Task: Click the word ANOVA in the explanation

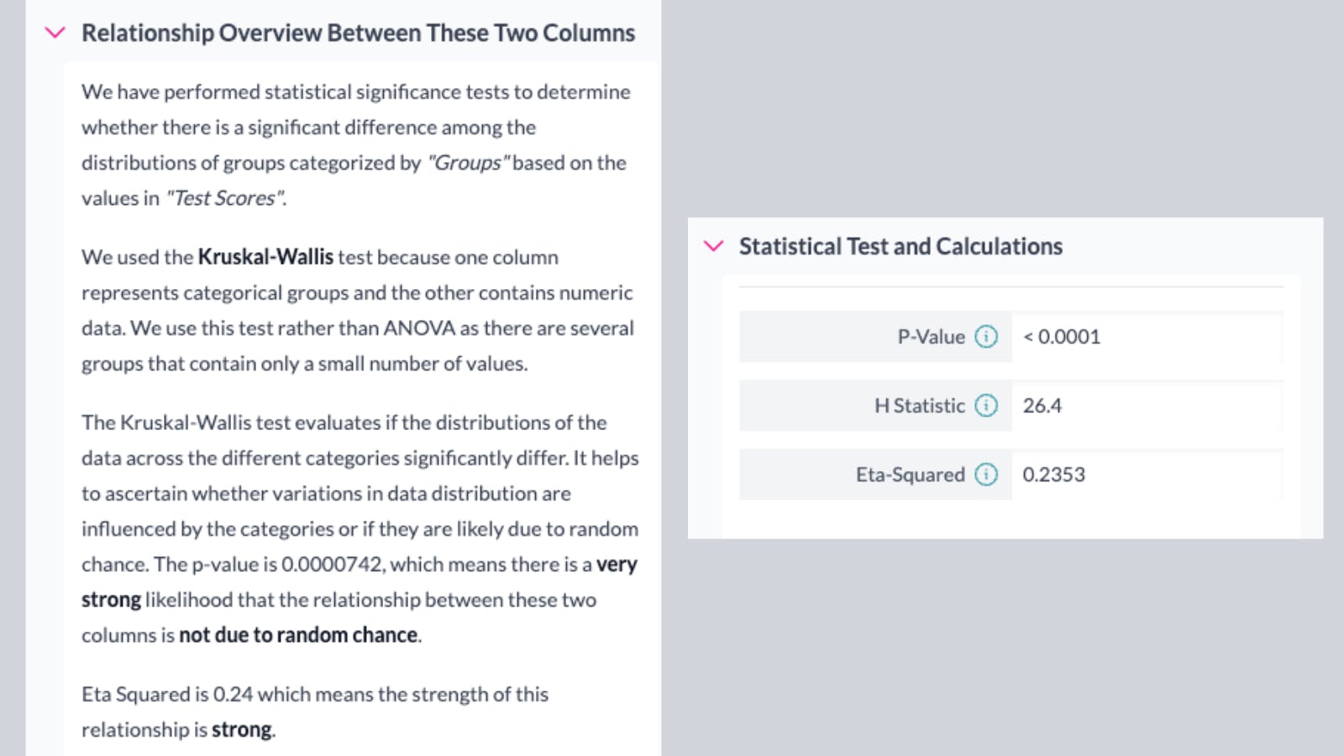Action: click(419, 328)
